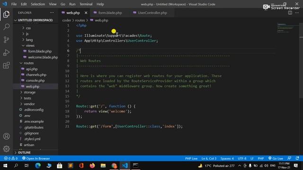Click the editor minimap
The height and width of the screenshot is (170, 303).
click(287, 28)
